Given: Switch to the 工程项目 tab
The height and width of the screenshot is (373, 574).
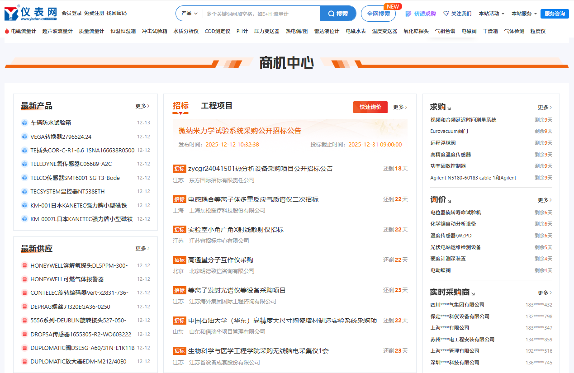Looking at the screenshot, I should pyautogui.click(x=217, y=106).
